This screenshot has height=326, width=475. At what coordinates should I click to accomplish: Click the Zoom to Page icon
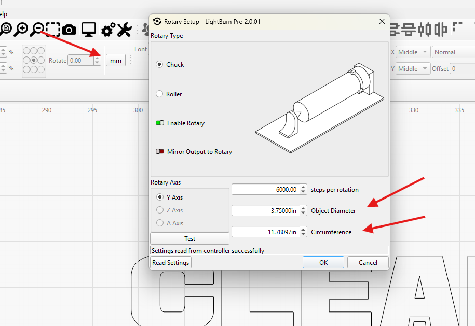[x=6, y=29]
